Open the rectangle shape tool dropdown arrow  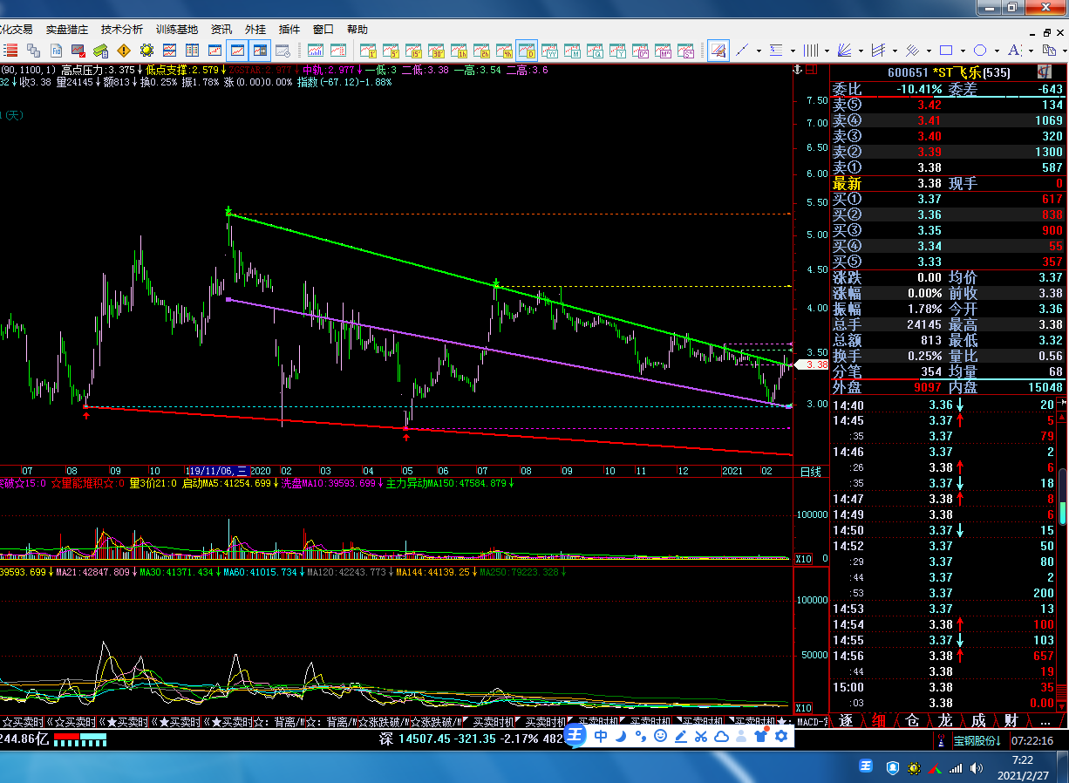963,51
